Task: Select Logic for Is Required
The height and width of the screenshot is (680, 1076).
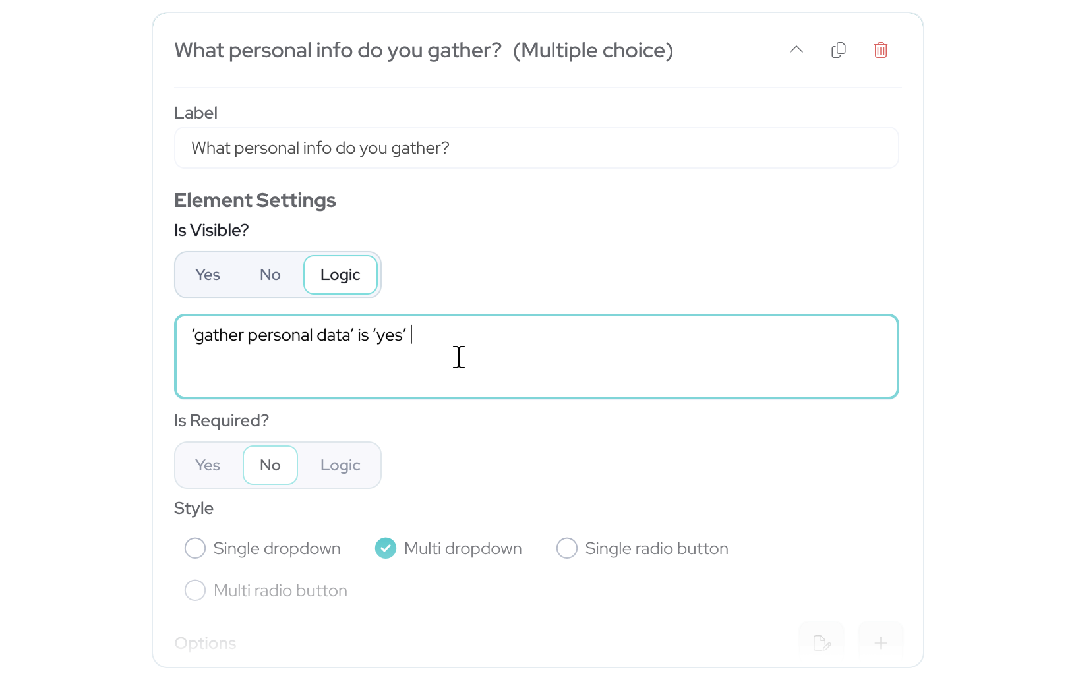Action: pos(340,465)
